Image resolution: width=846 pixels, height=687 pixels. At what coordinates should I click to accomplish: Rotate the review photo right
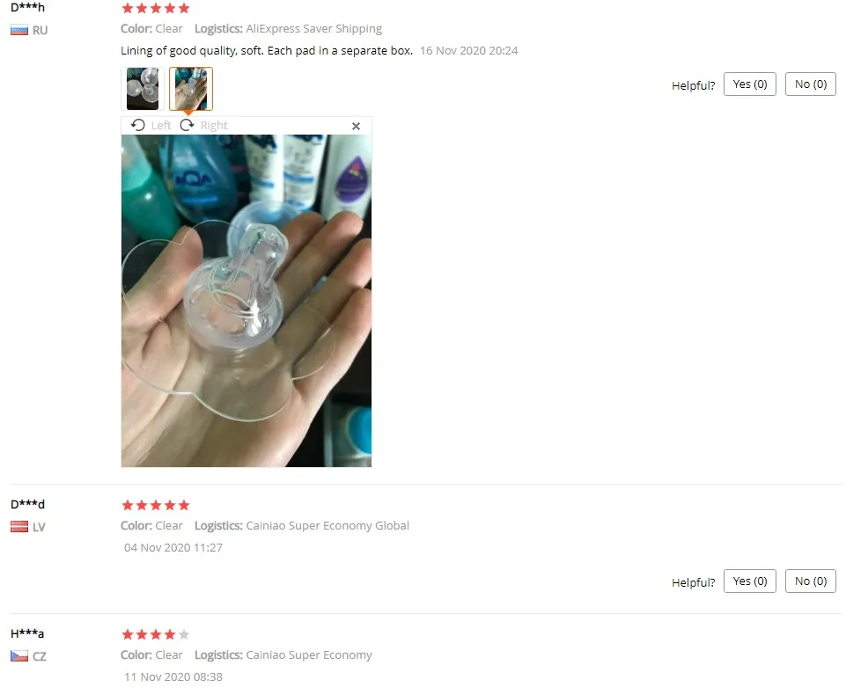pos(203,126)
